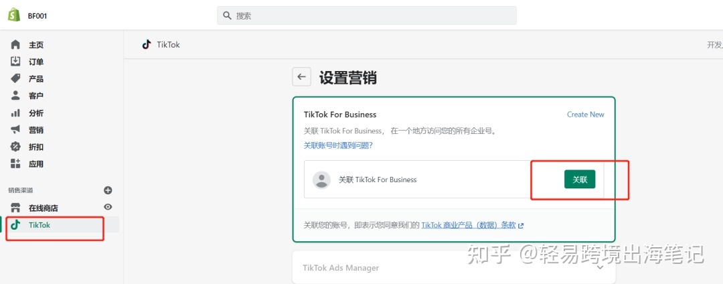Add a sales channel with plus icon
723x284 pixels.
[x=108, y=190]
